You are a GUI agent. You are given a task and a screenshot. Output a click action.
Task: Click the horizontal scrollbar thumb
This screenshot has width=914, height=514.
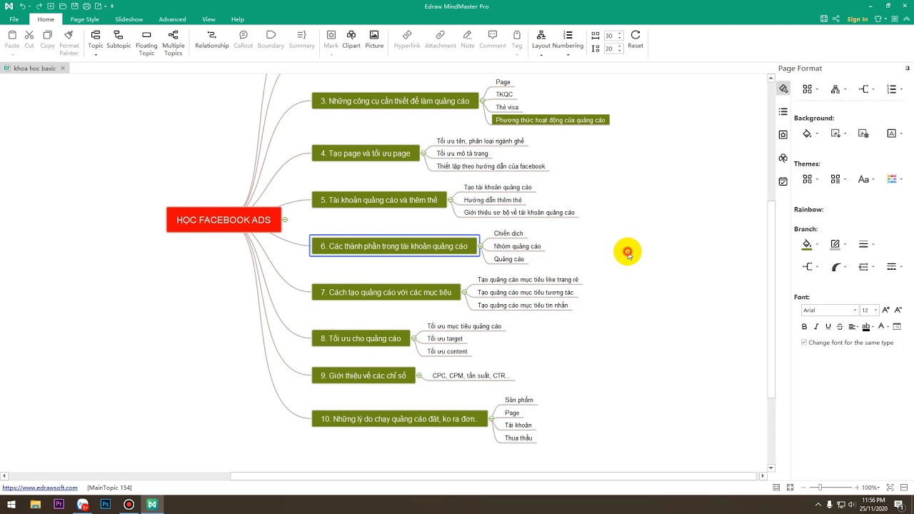[x=493, y=476]
